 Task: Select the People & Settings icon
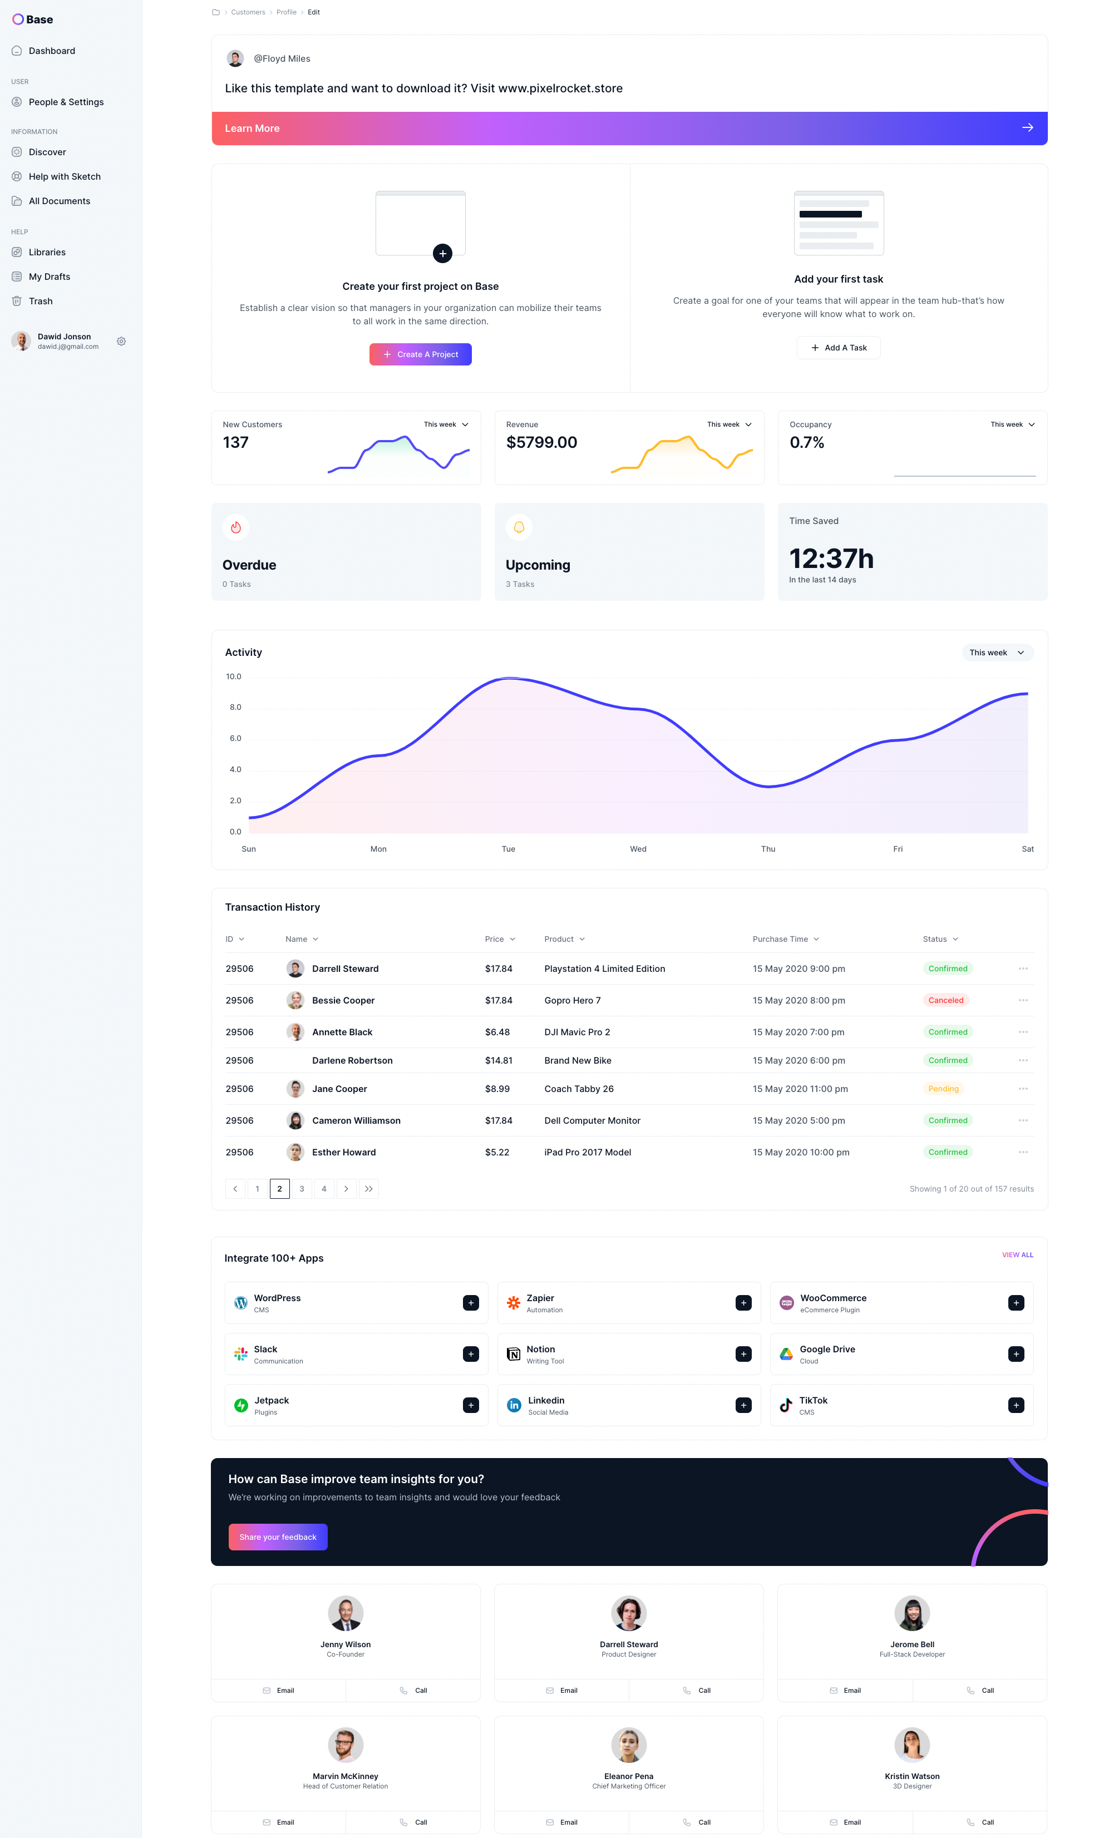pyautogui.click(x=17, y=101)
